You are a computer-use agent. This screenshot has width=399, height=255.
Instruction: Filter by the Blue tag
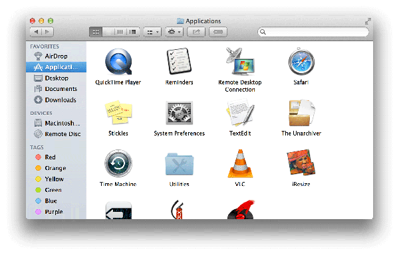tap(56, 201)
